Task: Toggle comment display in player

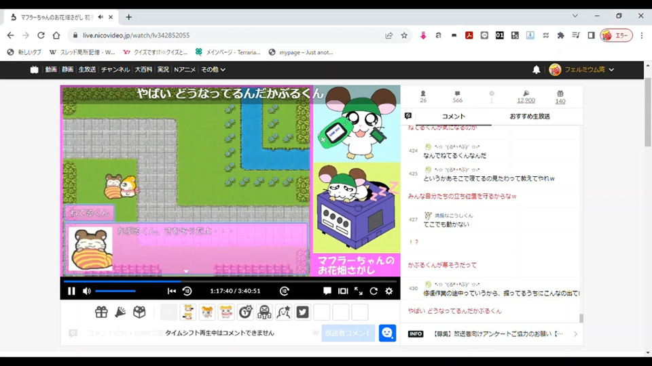Action: 327,291
